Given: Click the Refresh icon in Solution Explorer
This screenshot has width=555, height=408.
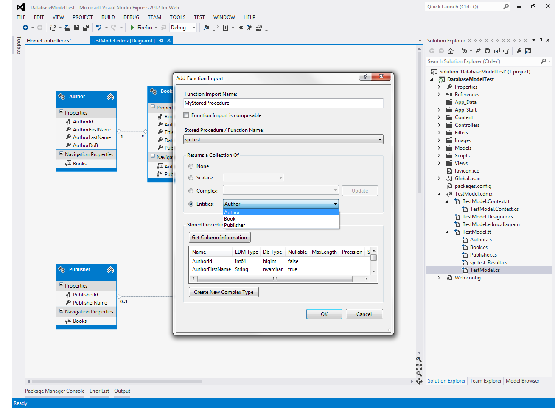Looking at the screenshot, I should pos(488,50).
